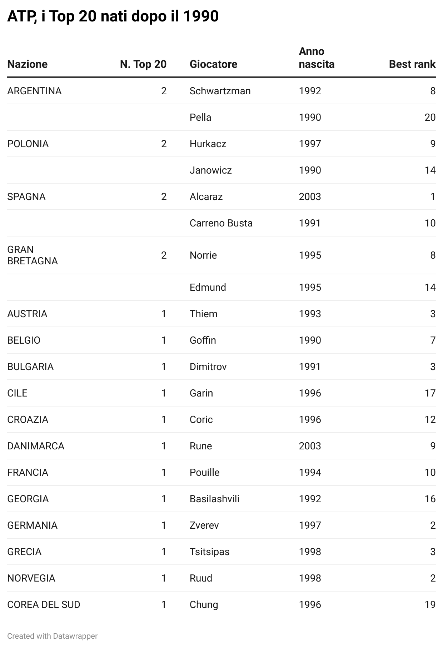Select the Zverev player name
Screen dimensions: 443x648
point(204,525)
